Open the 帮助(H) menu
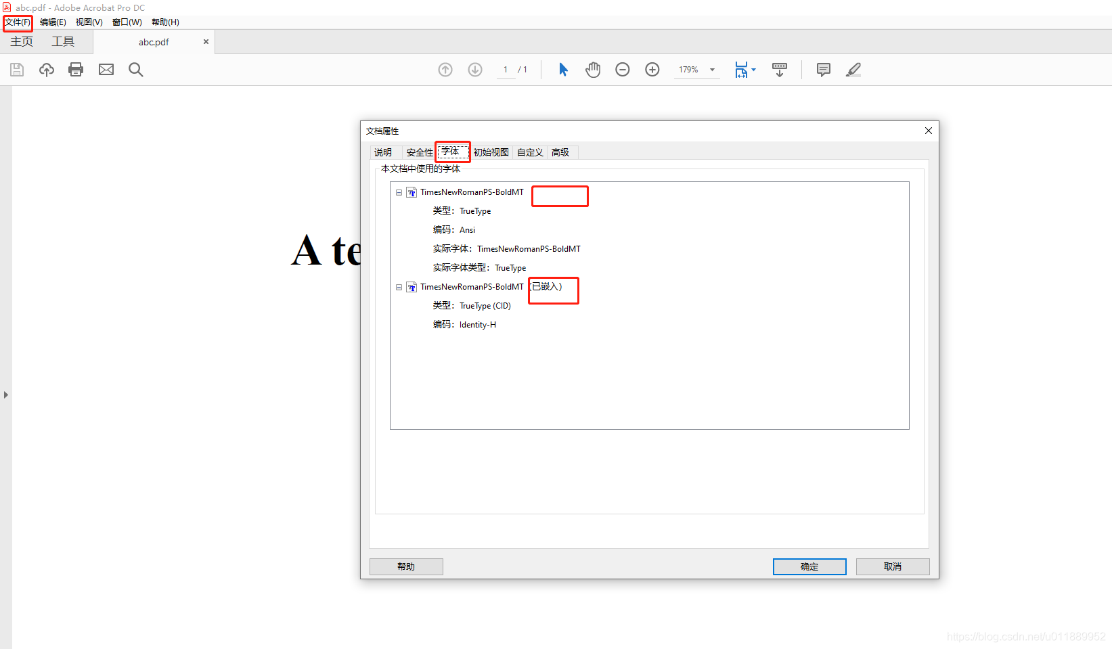The width and height of the screenshot is (1112, 649). coord(165,22)
